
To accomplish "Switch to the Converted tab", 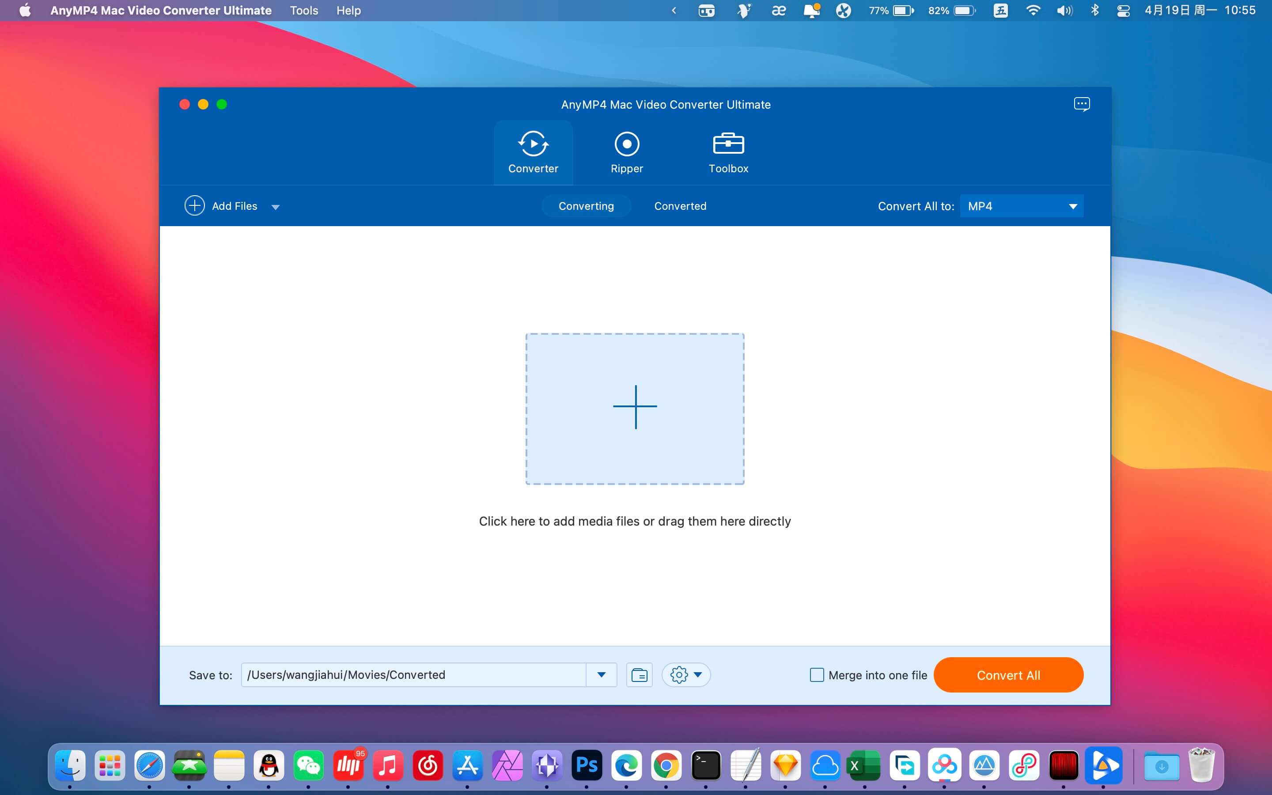I will [680, 206].
